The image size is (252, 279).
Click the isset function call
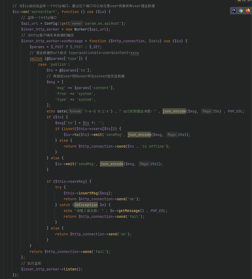69,129
